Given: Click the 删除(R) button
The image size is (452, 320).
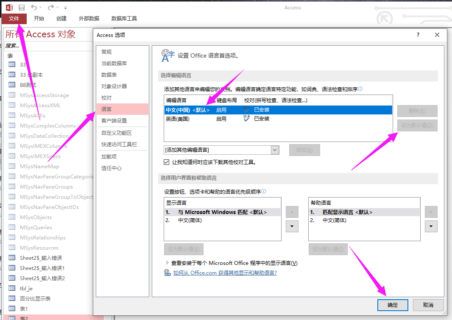Looking at the screenshot, I should point(417,111).
